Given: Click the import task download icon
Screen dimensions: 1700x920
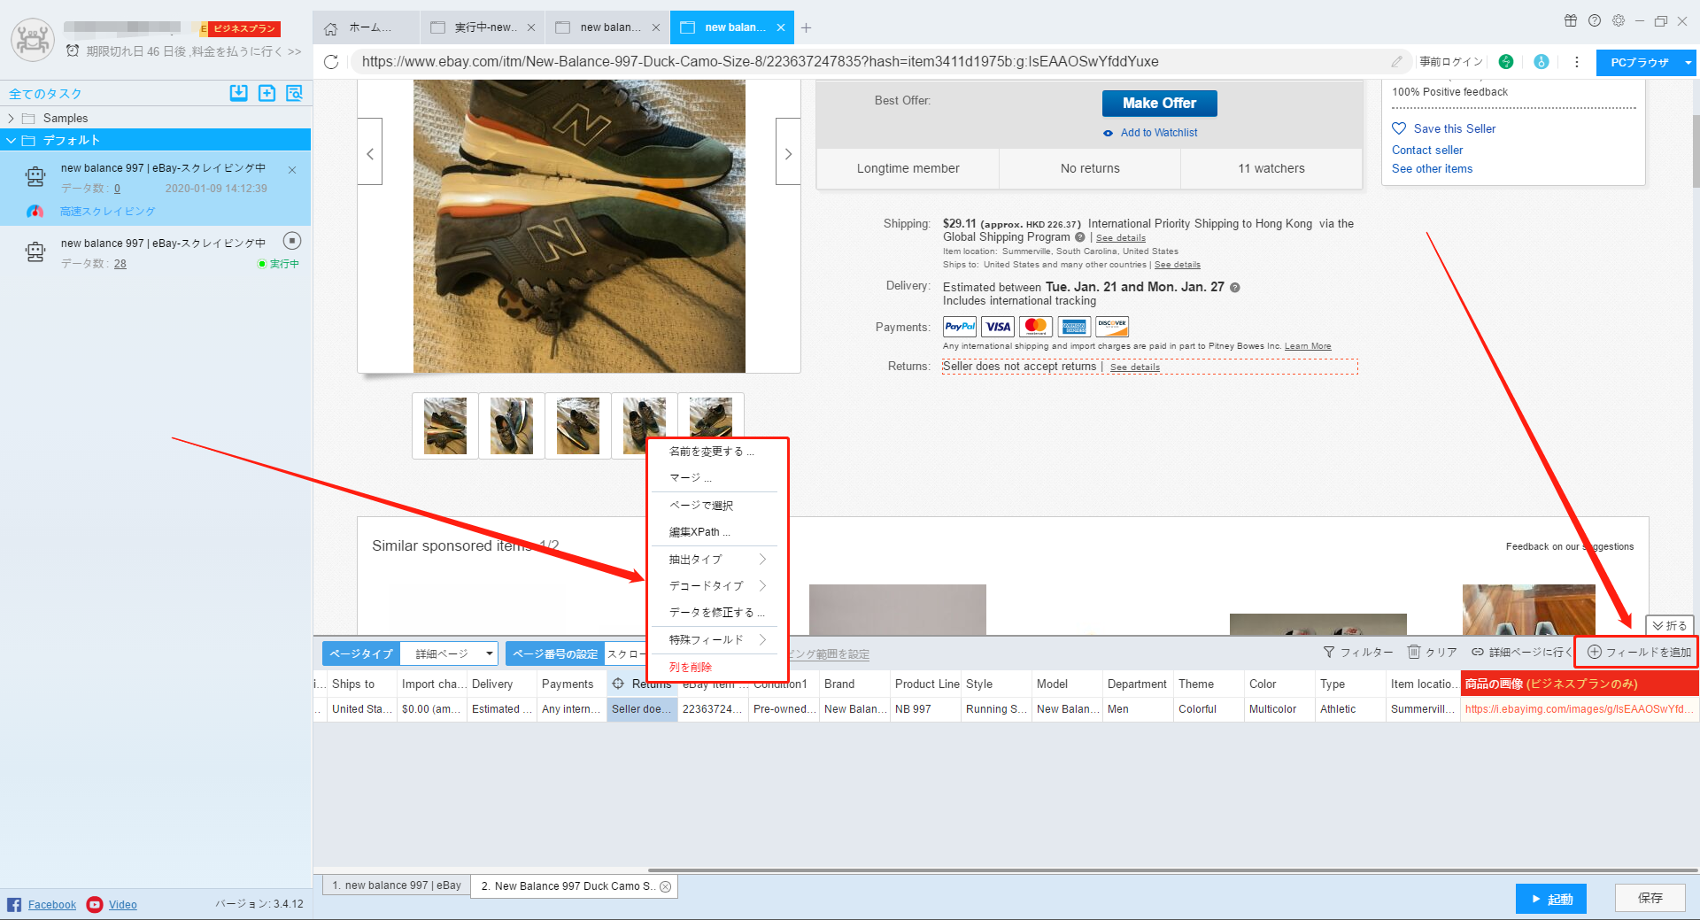Looking at the screenshot, I should coord(238,93).
